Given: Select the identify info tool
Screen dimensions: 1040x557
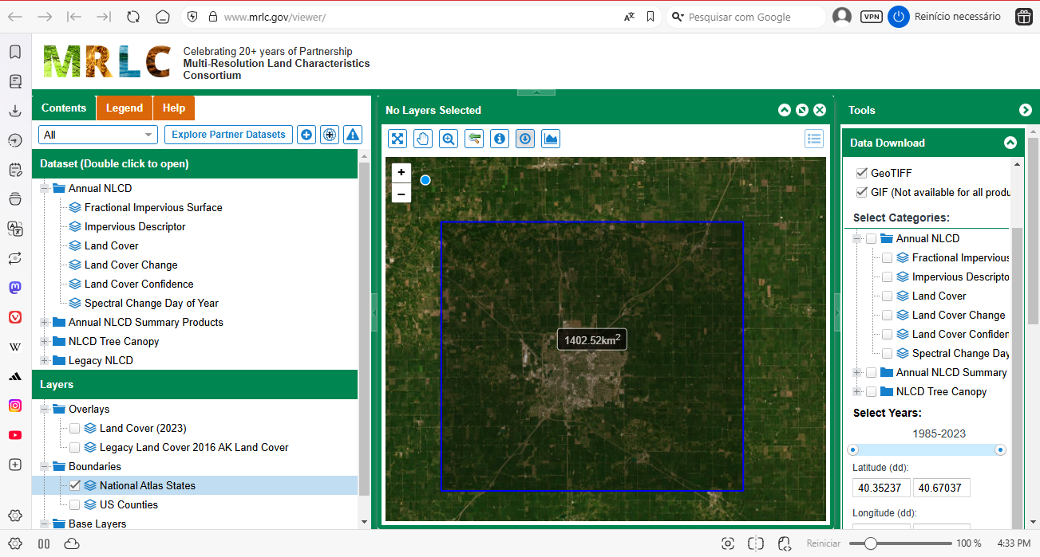Looking at the screenshot, I should coord(500,139).
